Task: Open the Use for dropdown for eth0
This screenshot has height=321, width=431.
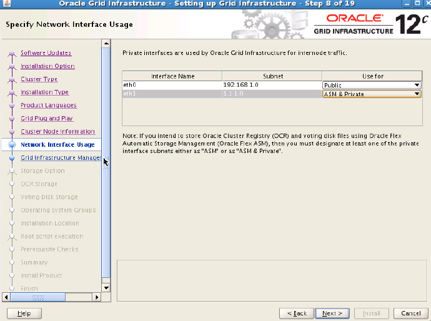Action: coord(372,85)
